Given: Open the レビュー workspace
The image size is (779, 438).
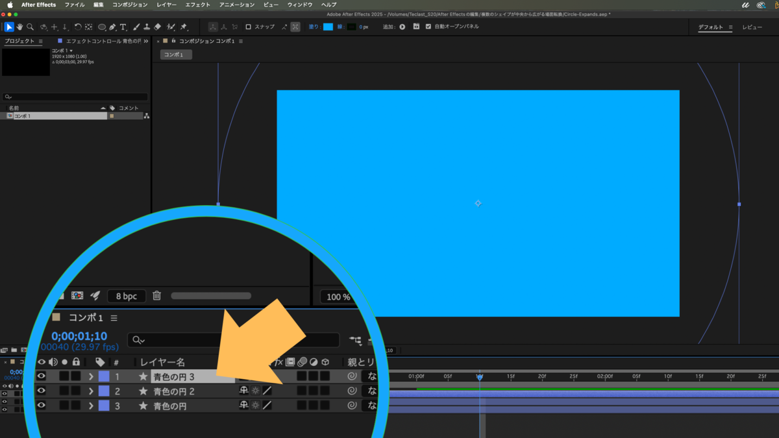Looking at the screenshot, I should [752, 27].
